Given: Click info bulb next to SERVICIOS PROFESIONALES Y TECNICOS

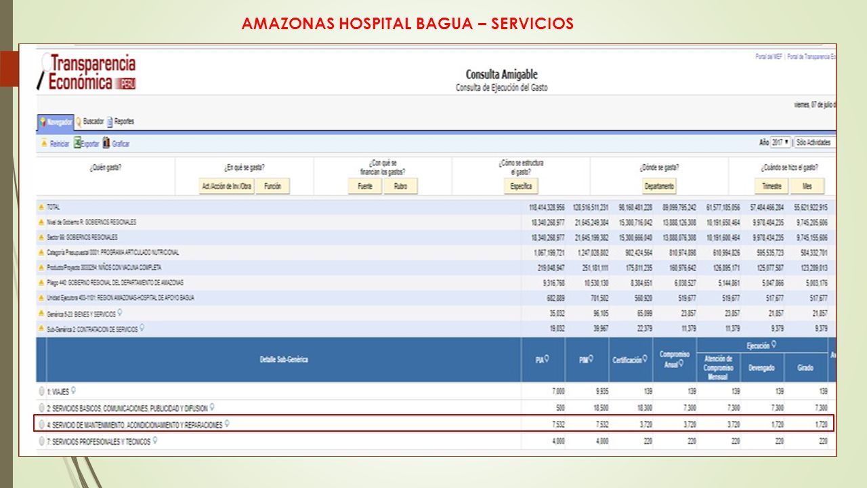Looking at the screenshot, I should (156, 440).
